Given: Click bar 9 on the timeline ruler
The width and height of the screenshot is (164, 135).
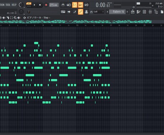Looking at the screenshot, I should [x=43, y=25].
